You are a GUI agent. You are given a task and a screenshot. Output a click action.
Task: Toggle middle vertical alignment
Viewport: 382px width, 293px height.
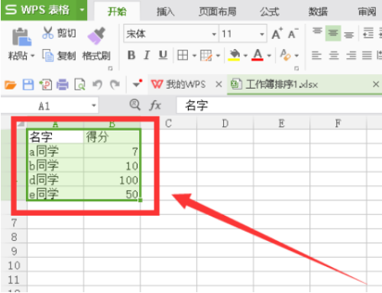pos(333,33)
